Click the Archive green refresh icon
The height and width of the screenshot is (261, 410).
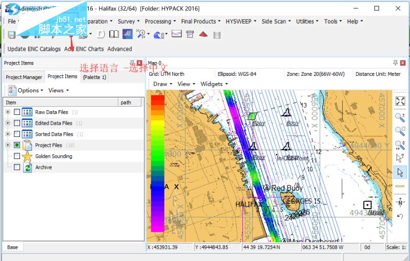pyautogui.click(x=28, y=167)
